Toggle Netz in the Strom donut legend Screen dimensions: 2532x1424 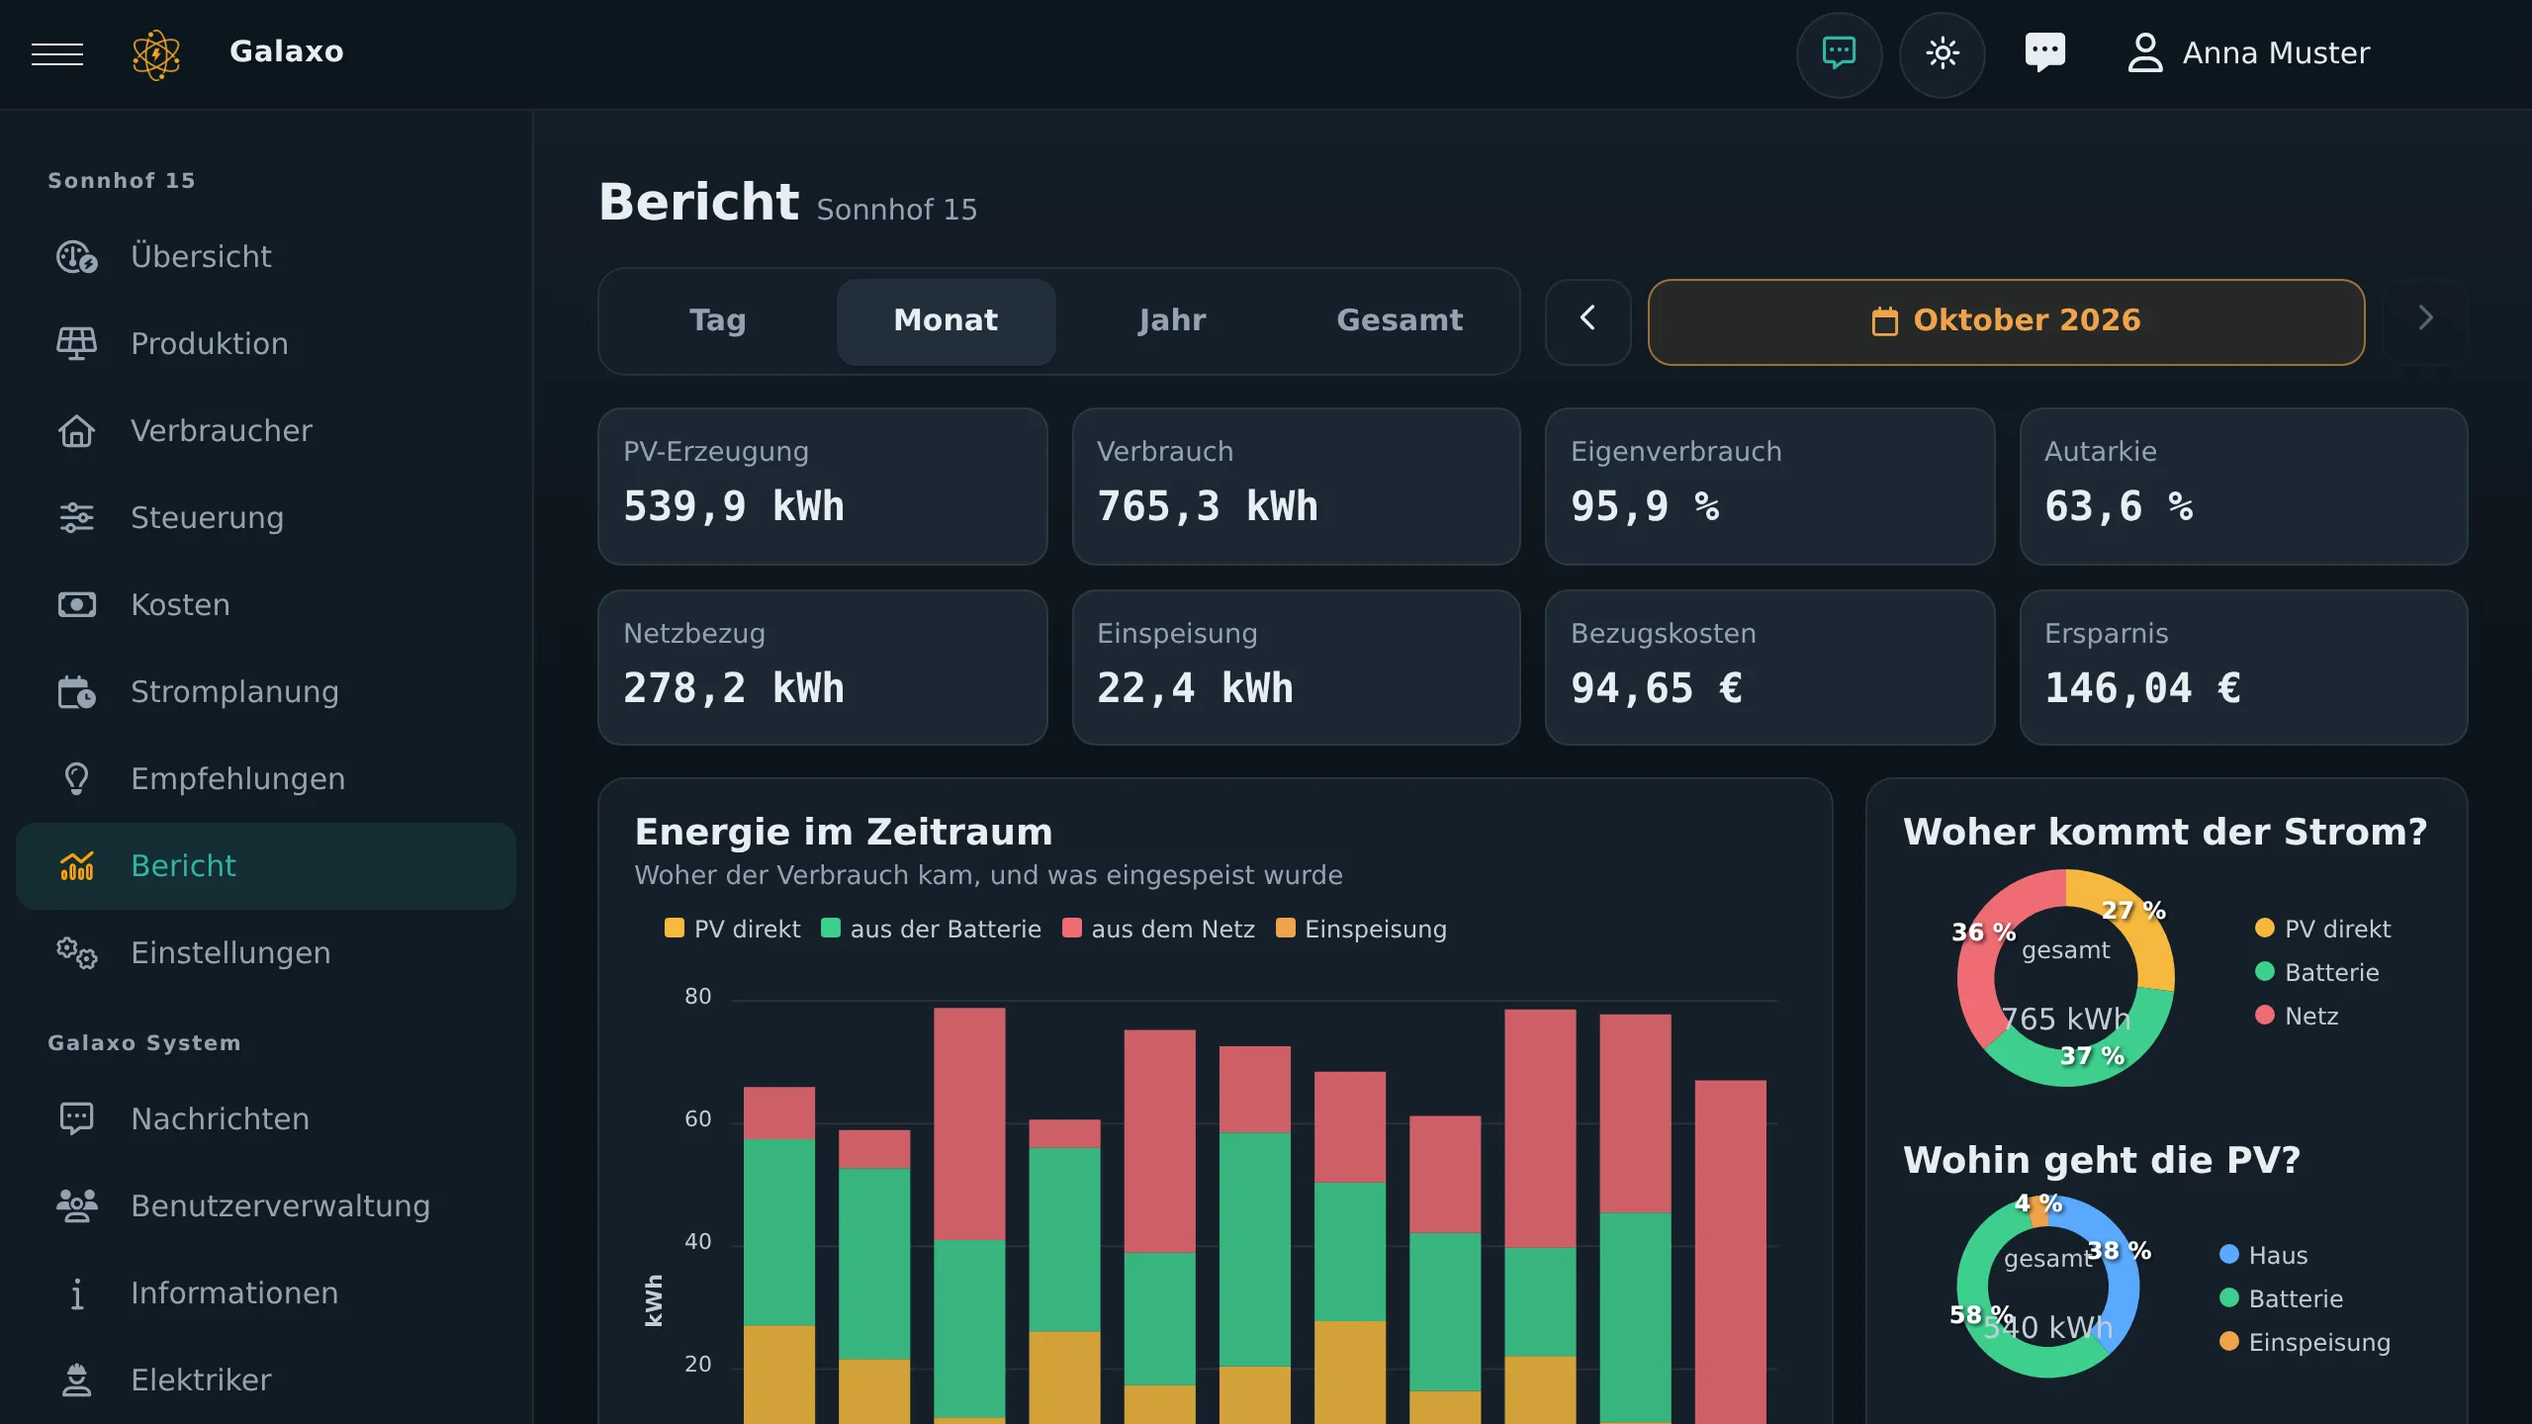pyautogui.click(x=2297, y=1016)
